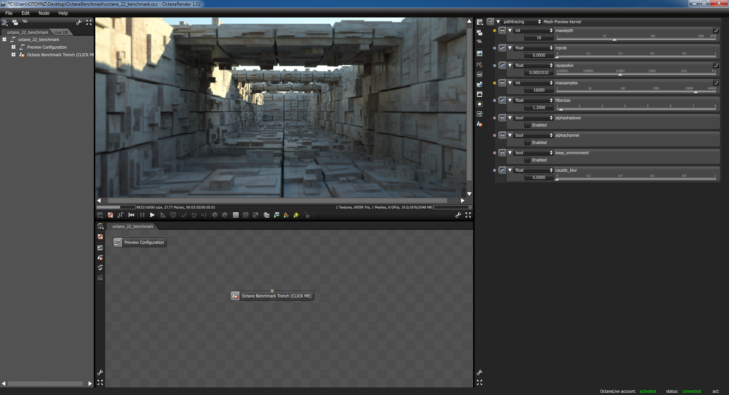Click the starburst post-processing icon in inspector sidebar
Image resolution: width=729 pixels, height=395 pixels.
point(480,104)
